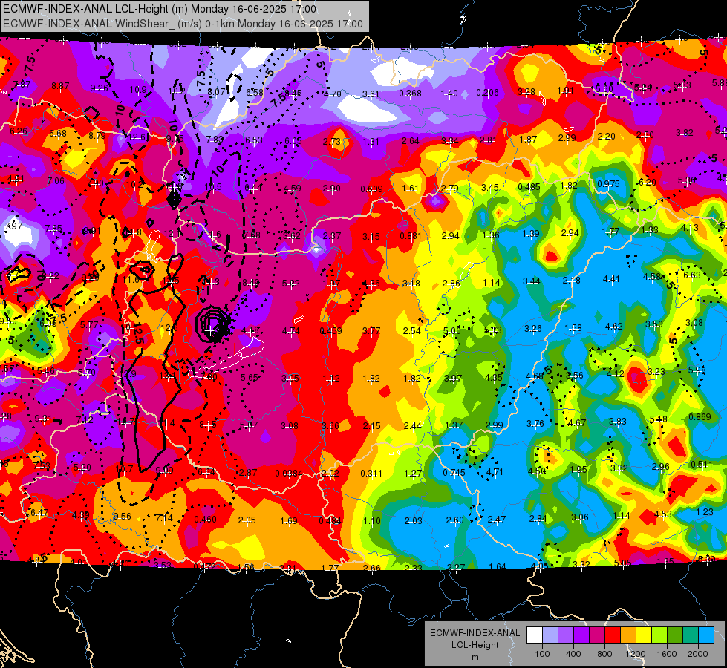The width and height of the screenshot is (727, 668).
Task: Click the wind shear value 1.23
Action: (705, 512)
